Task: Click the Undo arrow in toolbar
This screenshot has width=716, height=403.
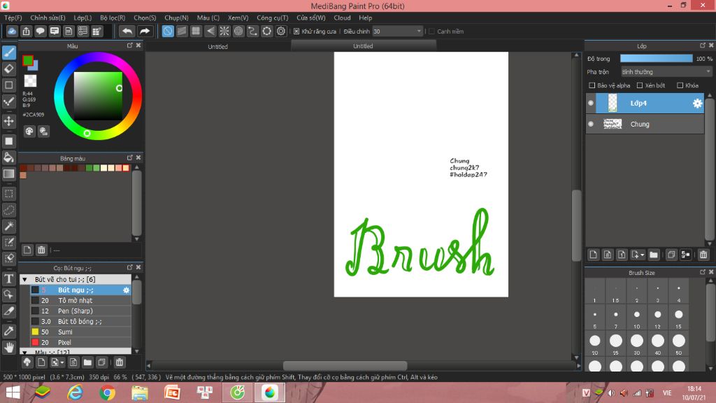Action: coord(127,31)
